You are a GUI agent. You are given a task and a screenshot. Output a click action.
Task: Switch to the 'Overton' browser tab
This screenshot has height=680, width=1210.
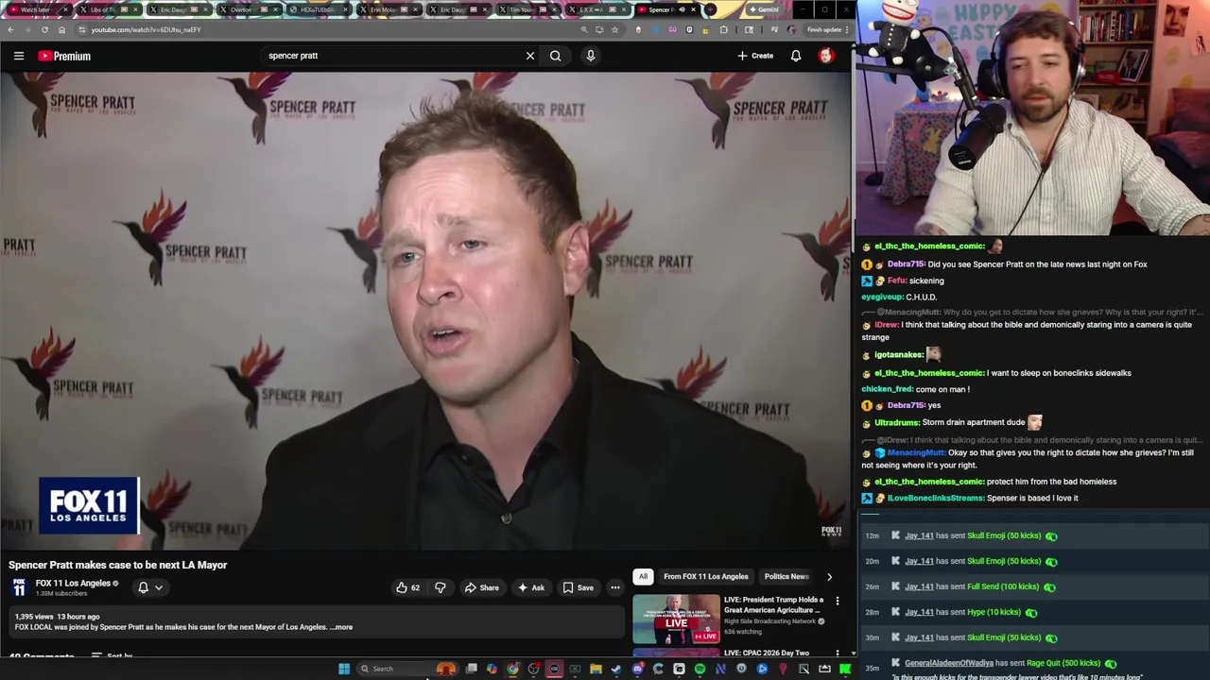pyautogui.click(x=249, y=9)
